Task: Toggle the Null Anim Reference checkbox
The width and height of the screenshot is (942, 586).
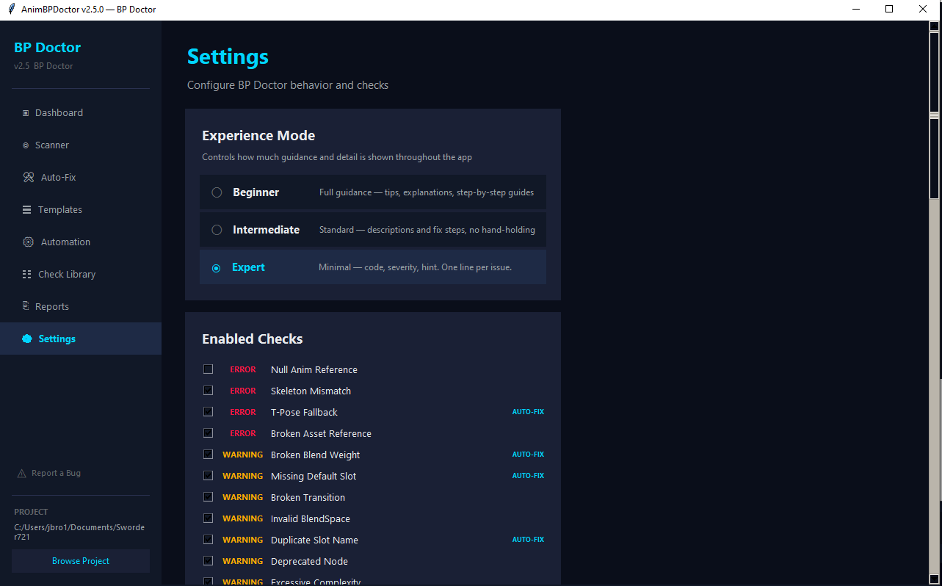Action: pyautogui.click(x=209, y=369)
